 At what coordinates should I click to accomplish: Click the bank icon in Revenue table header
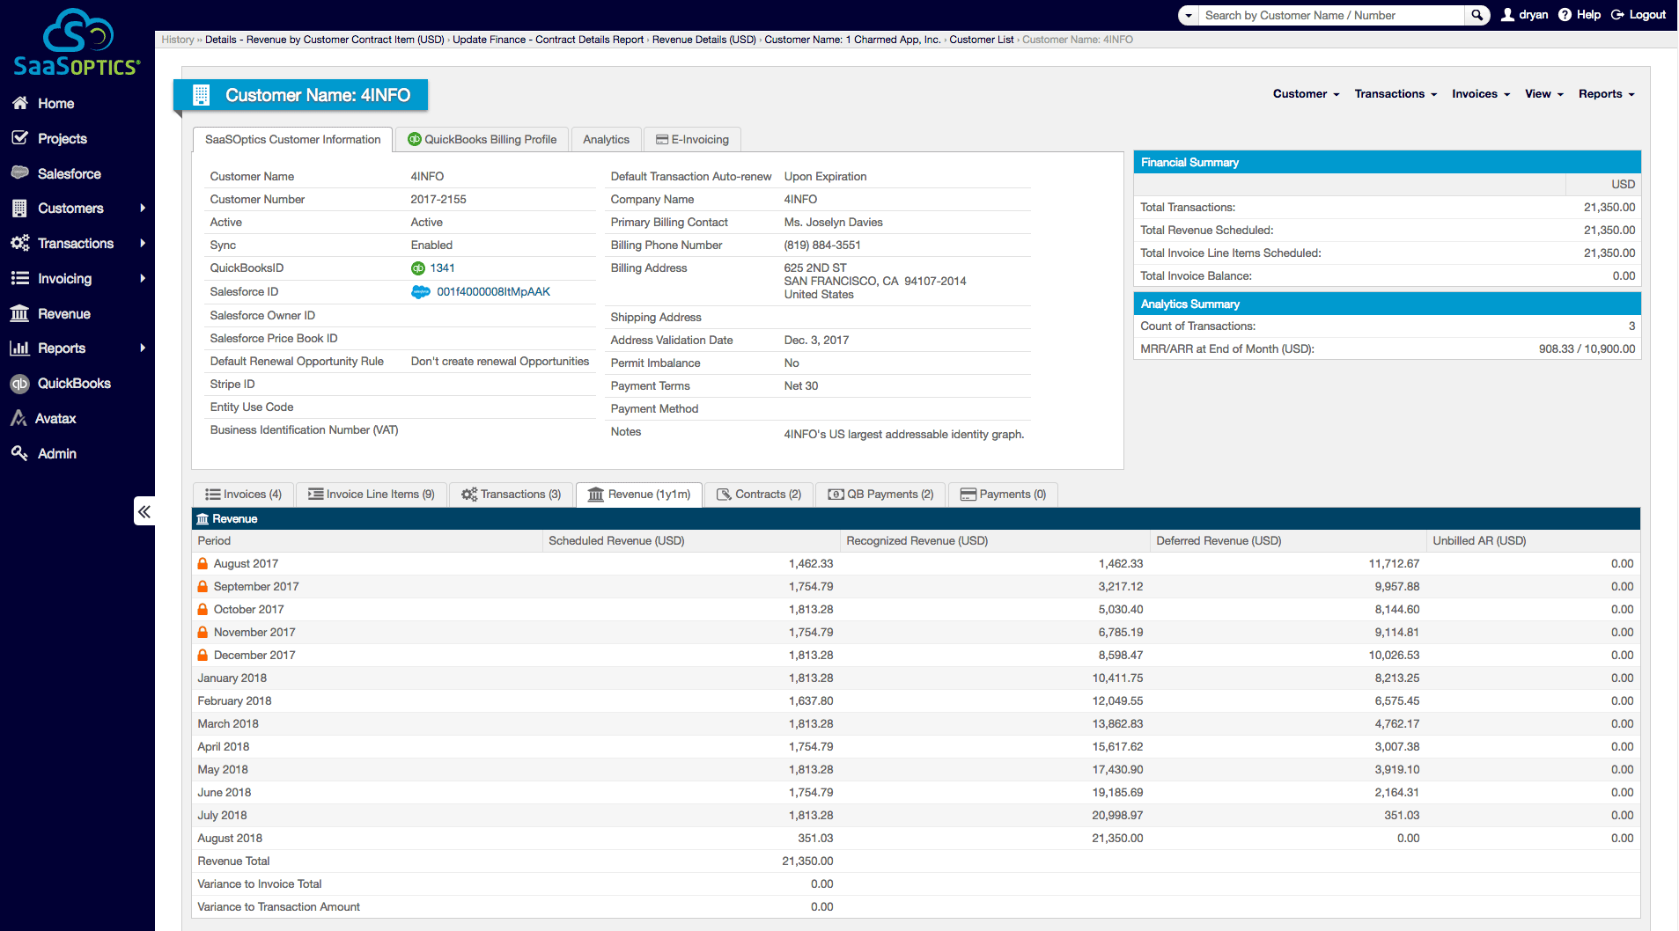pyautogui.click(x=203, y=519)
